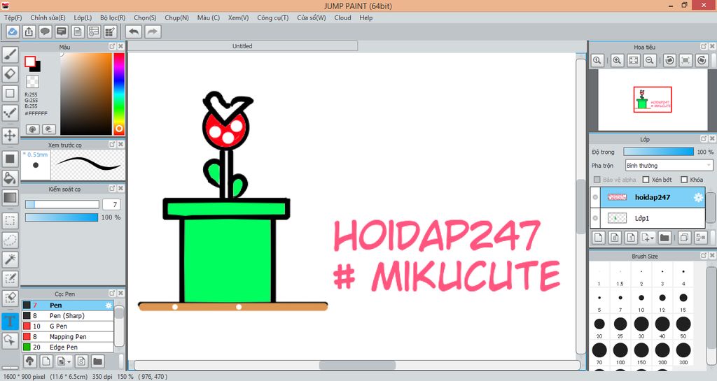Open the brush add-type dropdown in Cọ panel
This screenshot has height=381, width=717.
click(69, 362)
